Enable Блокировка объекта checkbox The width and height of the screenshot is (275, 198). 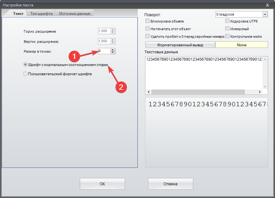[147, 21]
